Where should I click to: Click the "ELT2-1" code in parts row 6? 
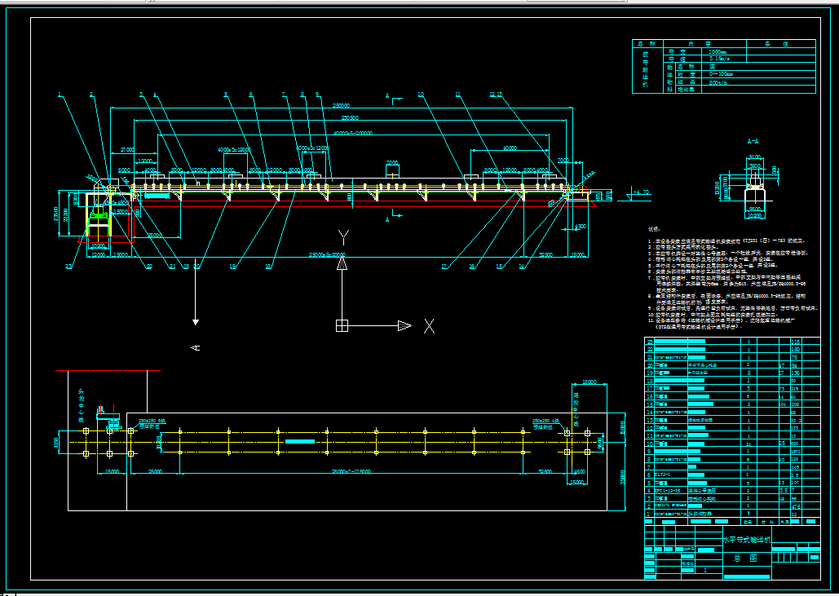(x=662, y=475)
